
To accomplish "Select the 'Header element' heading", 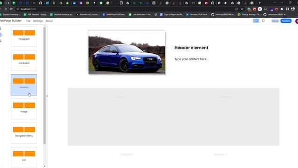I will pyautogui.click(x=191, y=48).
